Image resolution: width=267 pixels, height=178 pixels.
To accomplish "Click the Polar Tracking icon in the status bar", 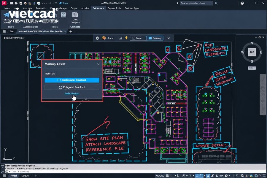I will (183, 176).
